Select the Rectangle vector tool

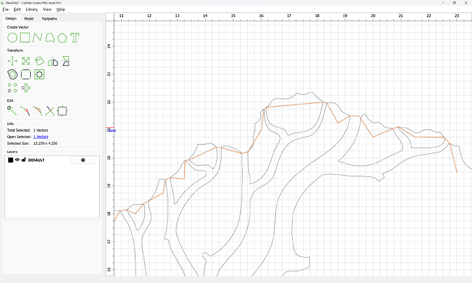tap(25, 38)
